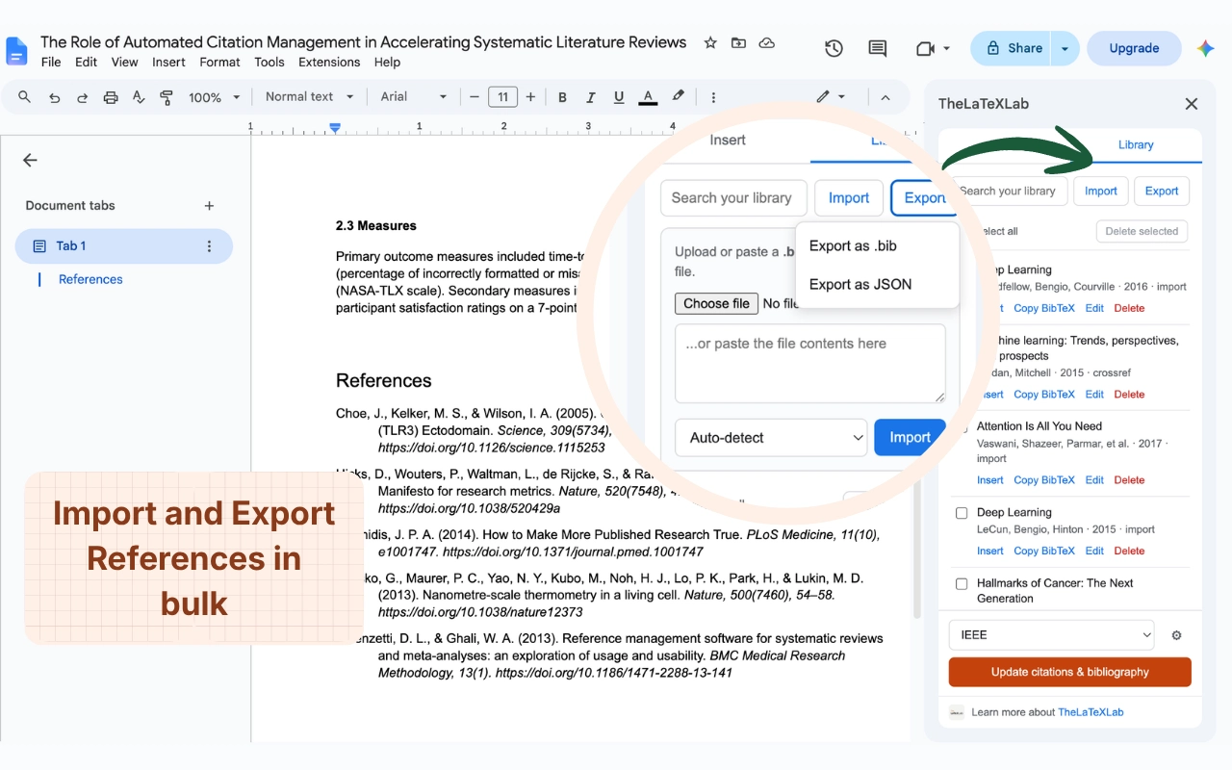Click Update citations & bibliography button

[x=1069, y=672]
